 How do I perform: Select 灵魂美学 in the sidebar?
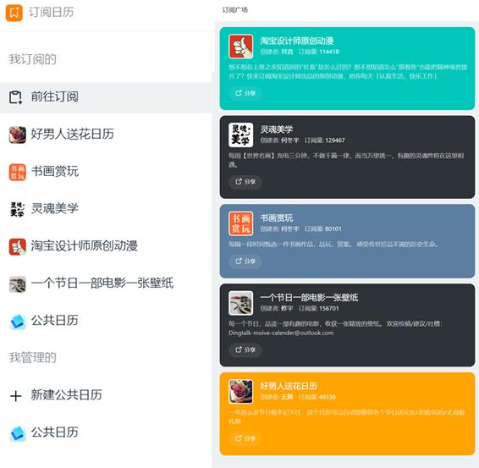(106, 209)
